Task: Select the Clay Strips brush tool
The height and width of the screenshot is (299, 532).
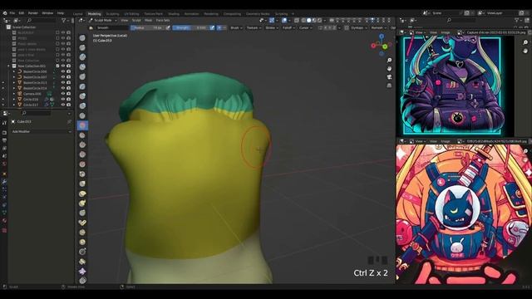Action: coord(82,67)
